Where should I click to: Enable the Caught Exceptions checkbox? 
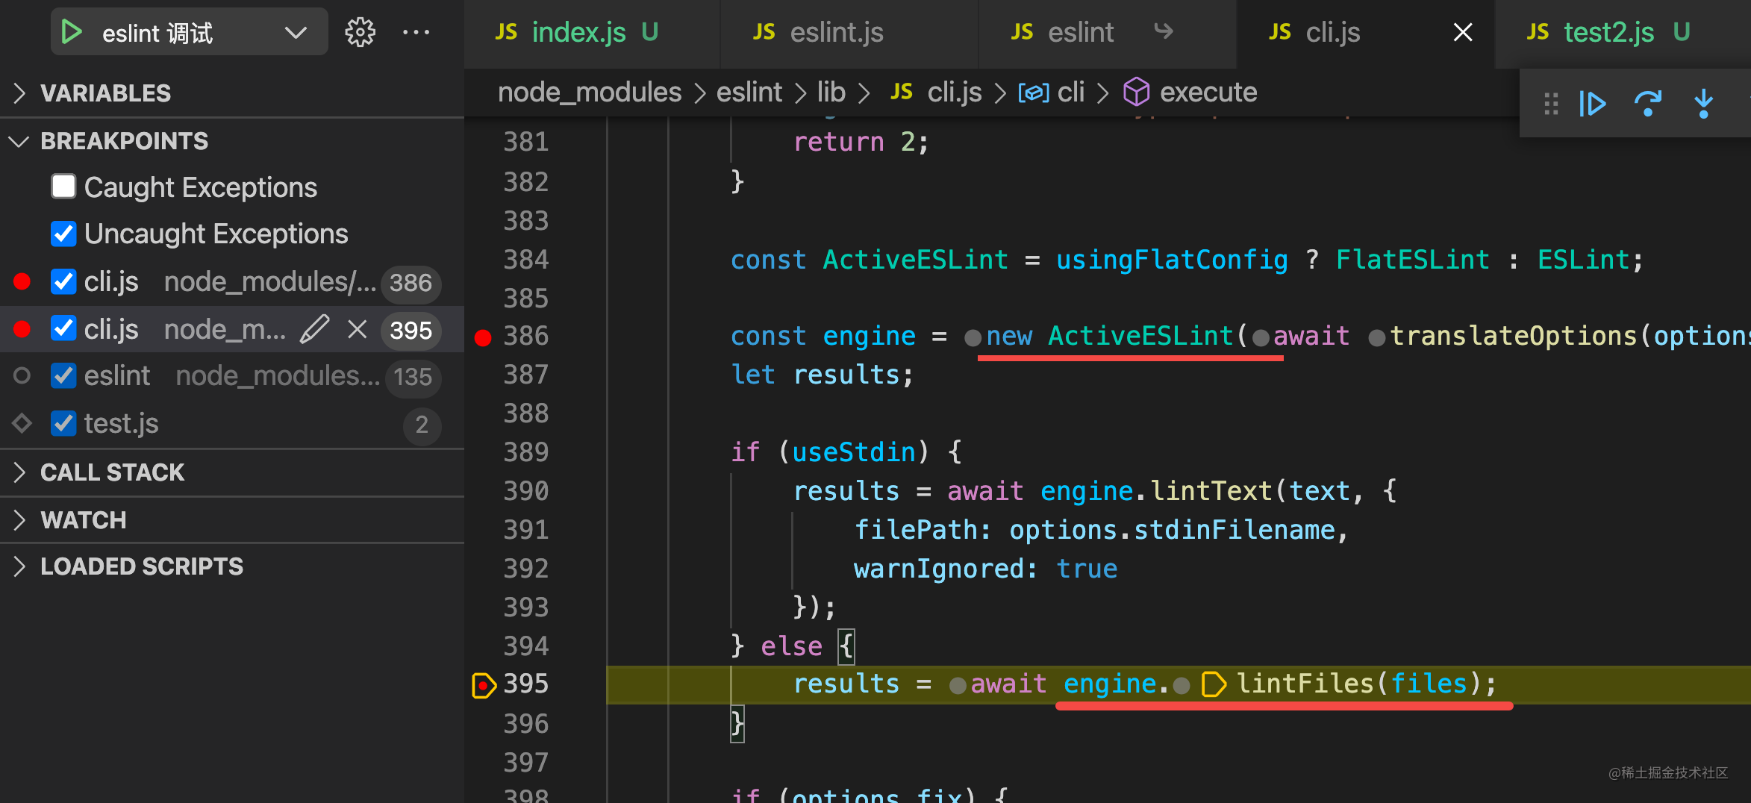click(63, 187)
